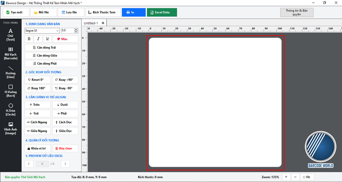Image resolution: width=342 pixels, height=182 pixels.
Task: Zoom in with the plus button
Action: click(286, 177)
